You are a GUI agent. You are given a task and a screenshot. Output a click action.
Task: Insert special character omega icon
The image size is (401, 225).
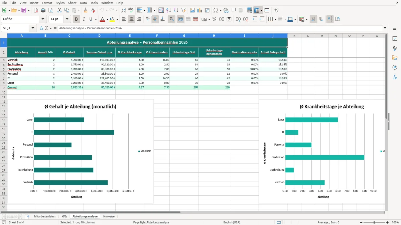(215, 10)
